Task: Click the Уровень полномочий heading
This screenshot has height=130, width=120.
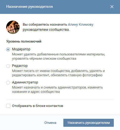Action: click(x=24, y=41)
